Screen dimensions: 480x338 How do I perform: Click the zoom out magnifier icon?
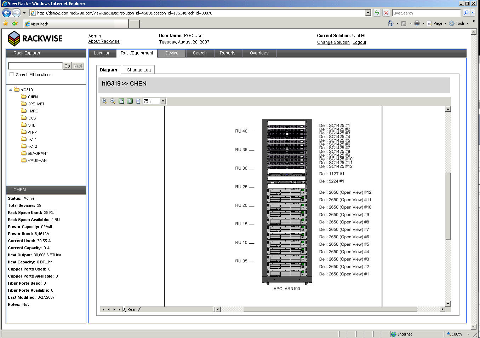click(x=113, y=101)
